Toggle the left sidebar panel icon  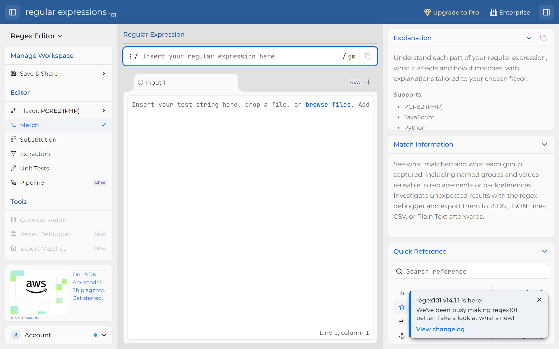coord(13,12)
